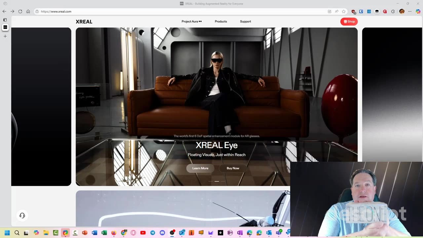Viewport: 423px width, 238px height.
Task: Show the previous dark carousel slide
Action: point(41,106)
